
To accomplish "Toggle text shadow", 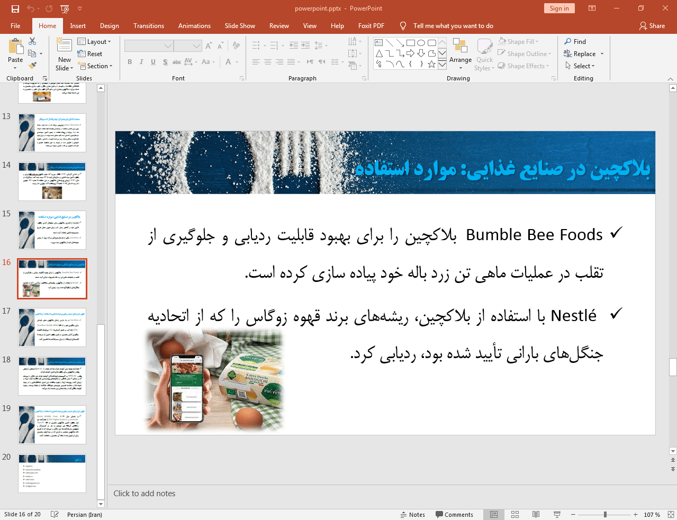I will click(165, 62).
